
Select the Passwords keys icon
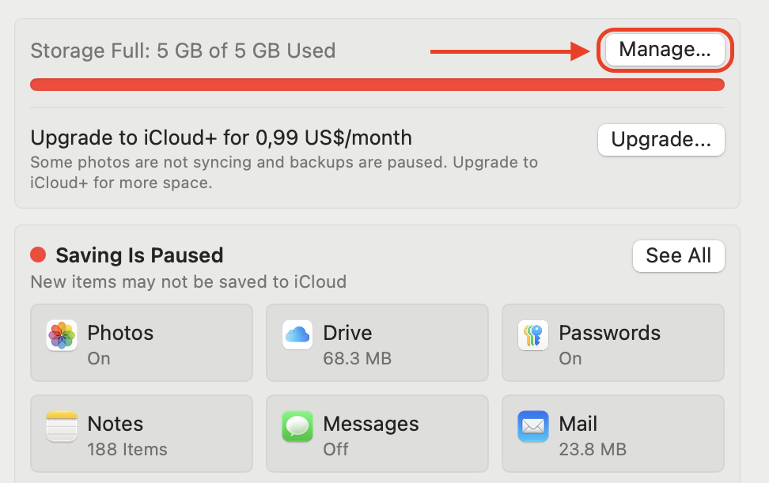point(532,332)
